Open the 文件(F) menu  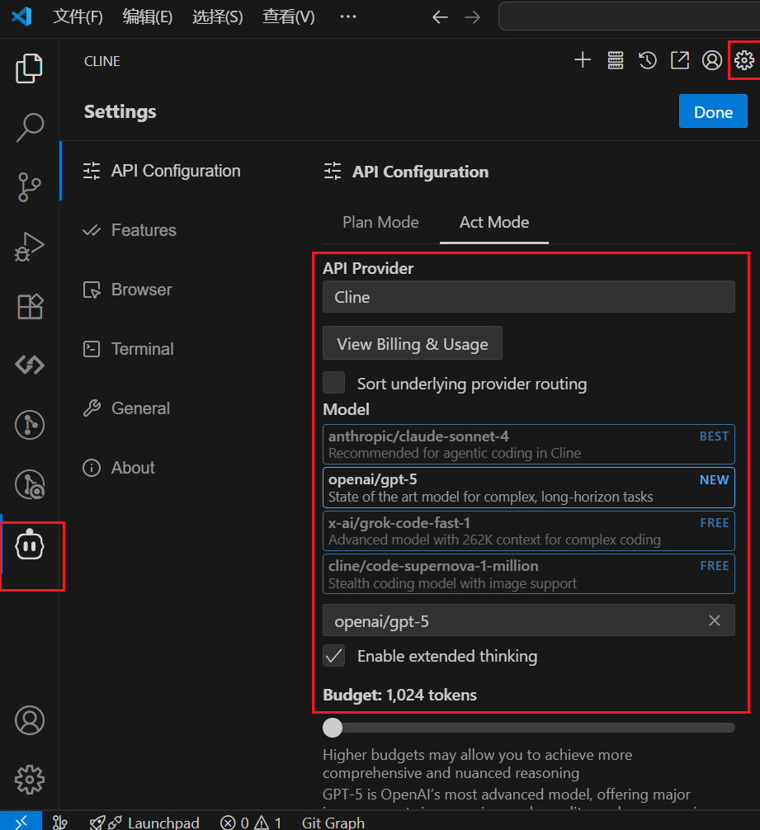(78, 17)
